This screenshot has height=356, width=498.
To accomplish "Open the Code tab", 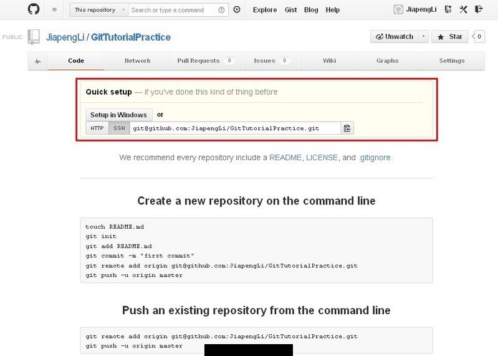I will (76, 60).
